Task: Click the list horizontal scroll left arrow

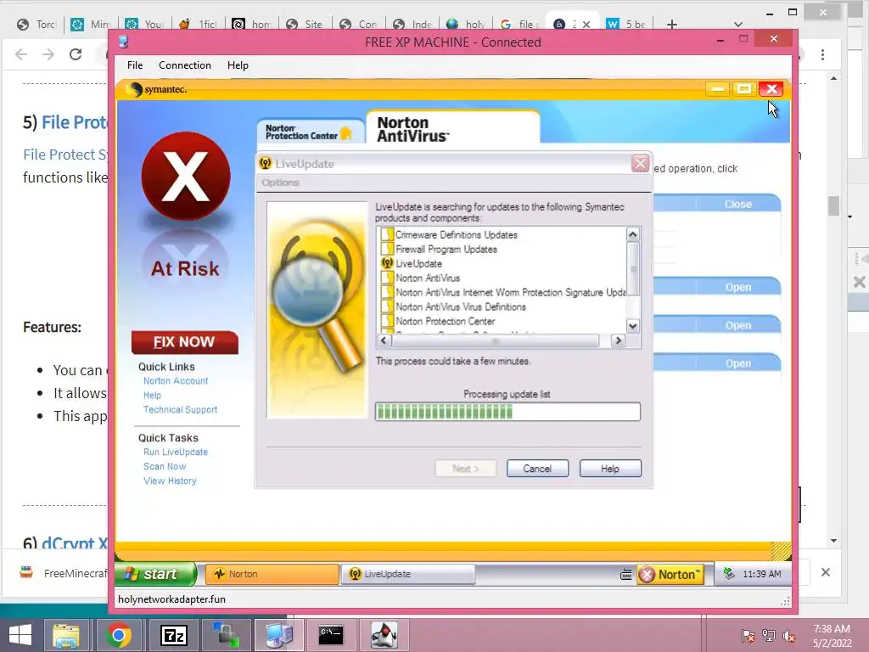Action: 384,340
